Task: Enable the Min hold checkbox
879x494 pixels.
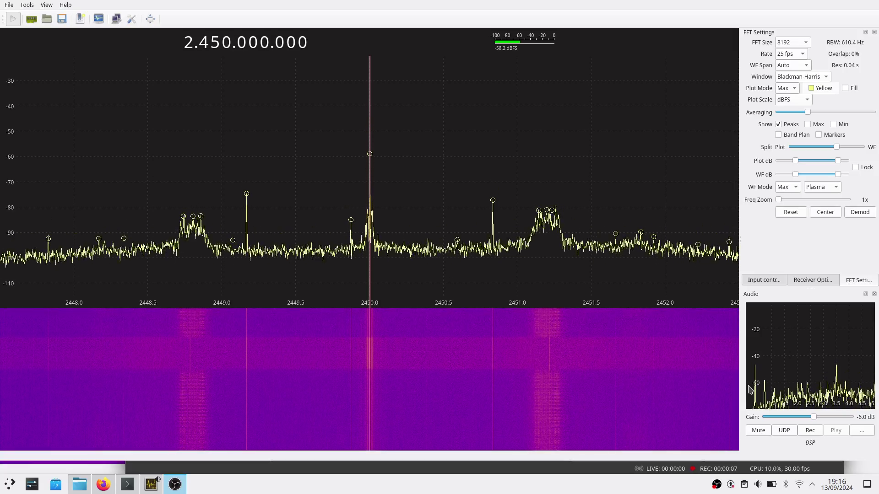Action: tap(833, 124)
